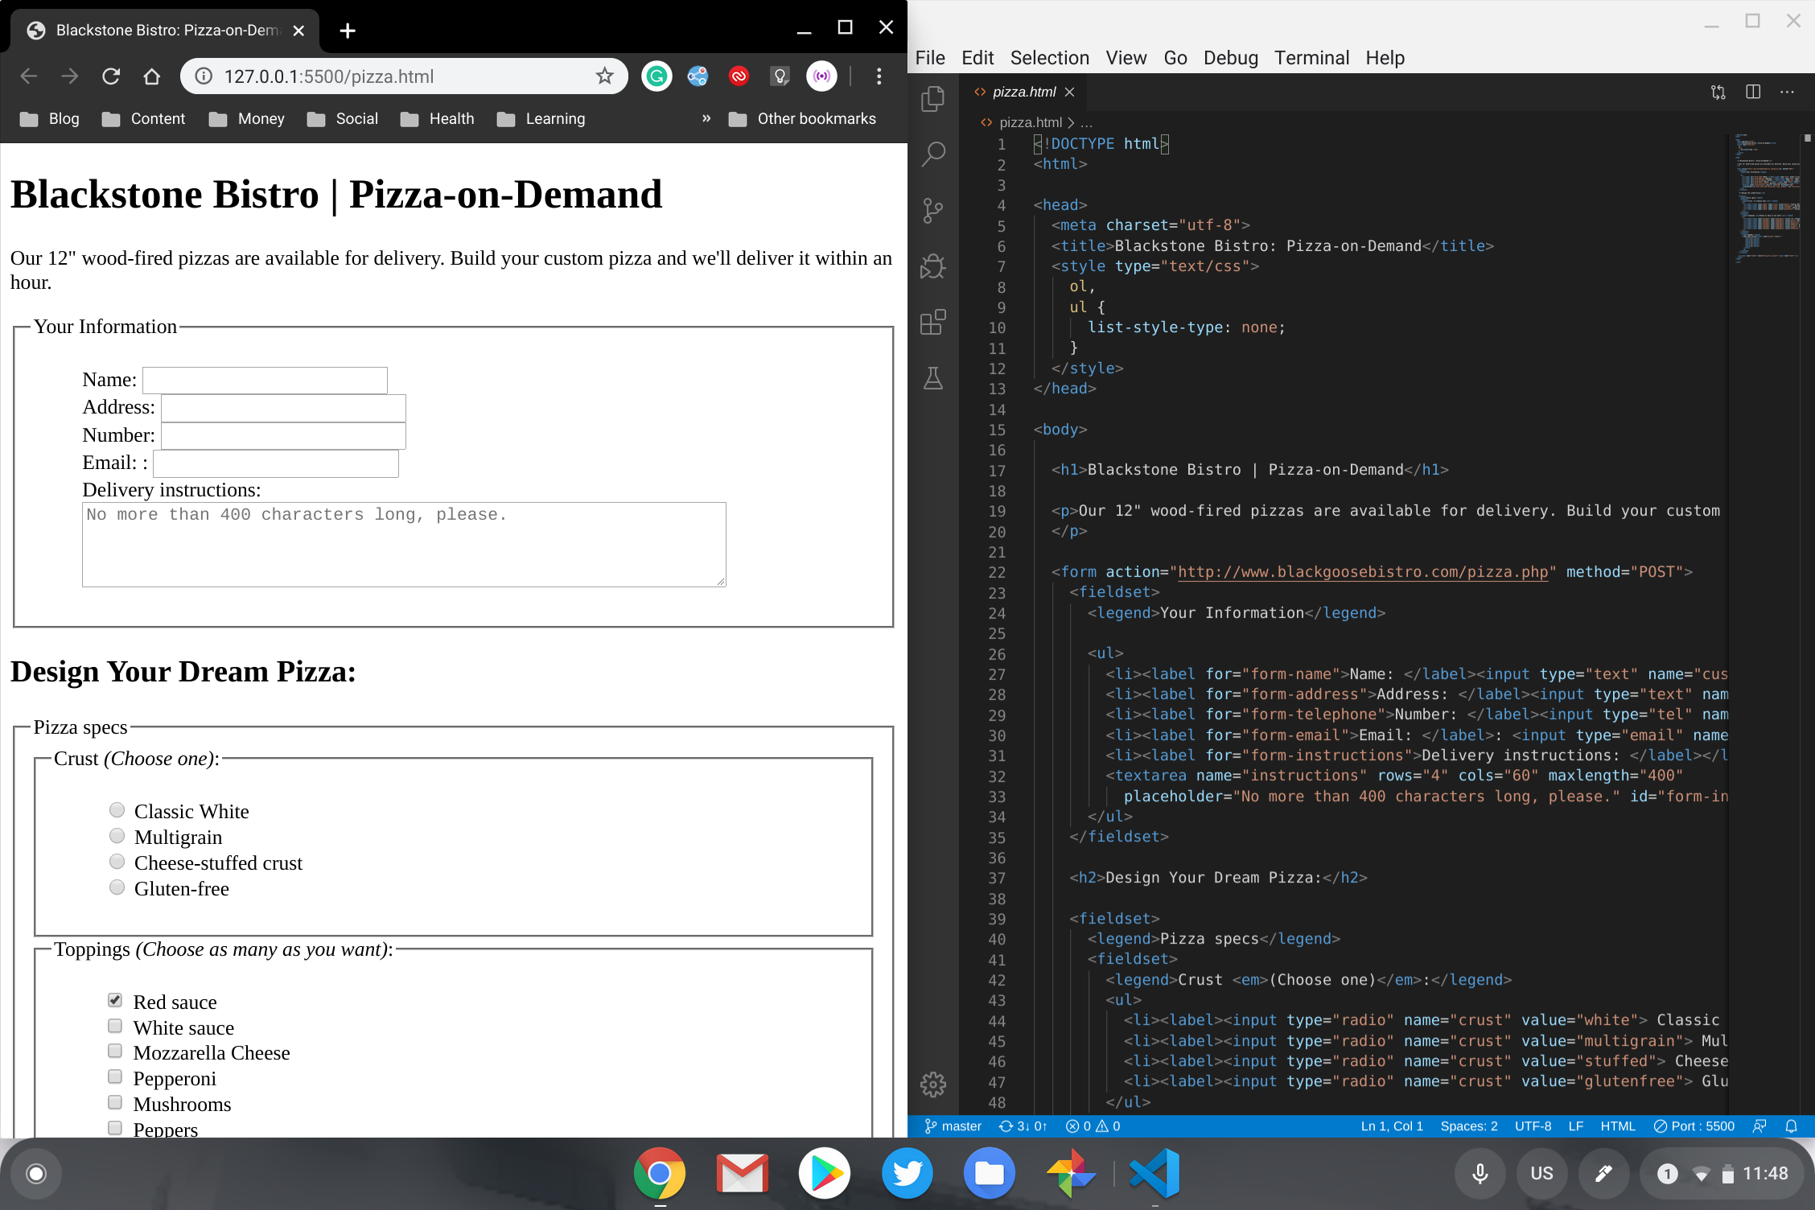This screenshot has width=1815, height=1210.
Task: Switch to the pizza.html editor tab
Action: 1024,92
